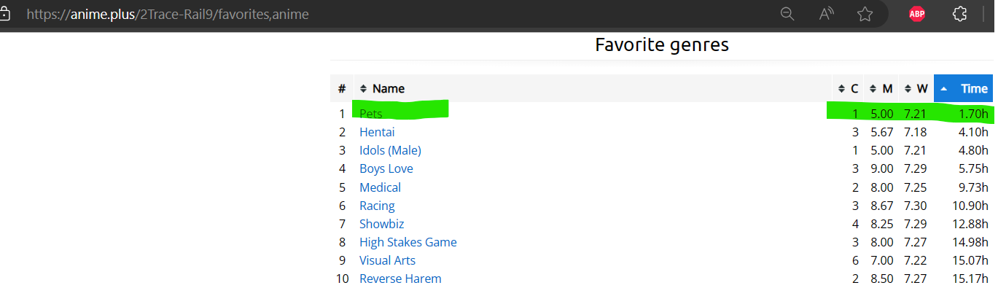Toggle sort direction on Time column
998x288 pixels.
click(963, 88)
